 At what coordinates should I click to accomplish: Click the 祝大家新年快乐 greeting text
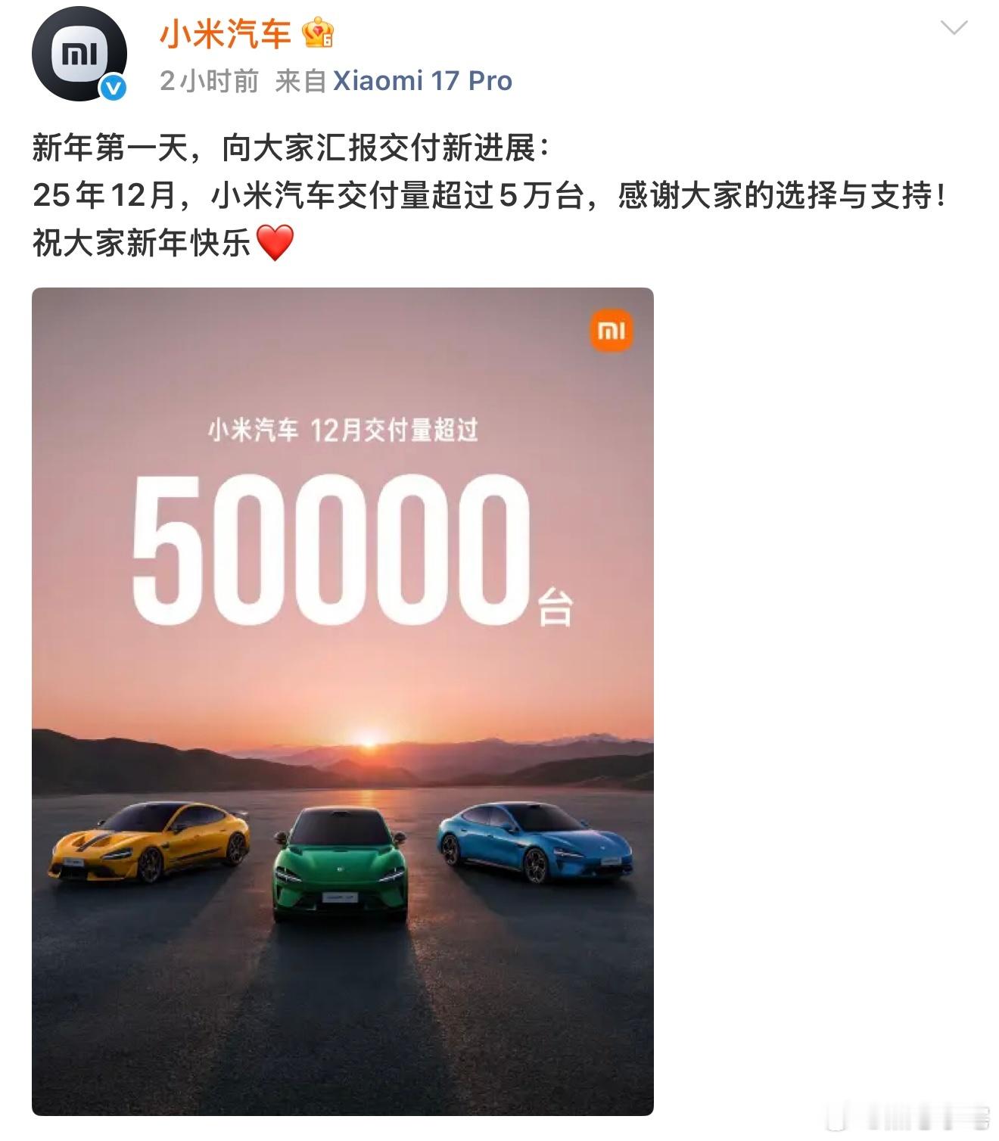tap(142, 244)
